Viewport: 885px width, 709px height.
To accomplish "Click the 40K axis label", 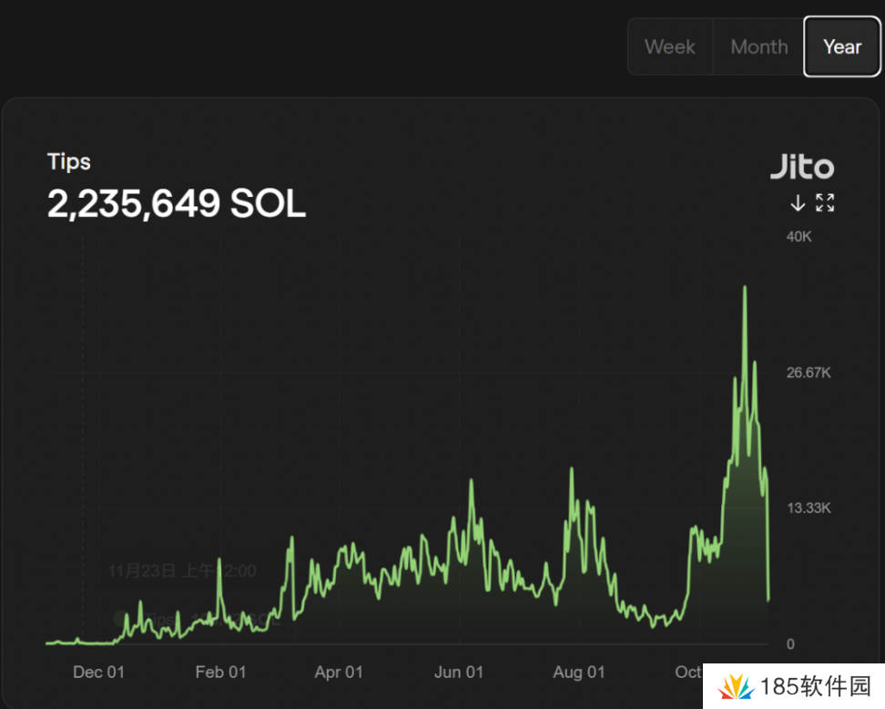I will point(799,236).
